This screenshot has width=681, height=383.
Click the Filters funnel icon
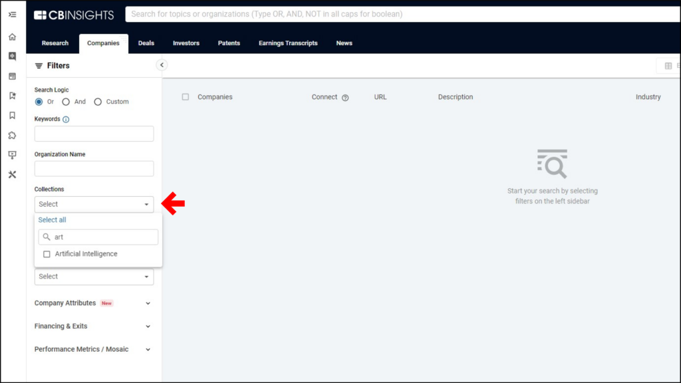click(39, 66)
